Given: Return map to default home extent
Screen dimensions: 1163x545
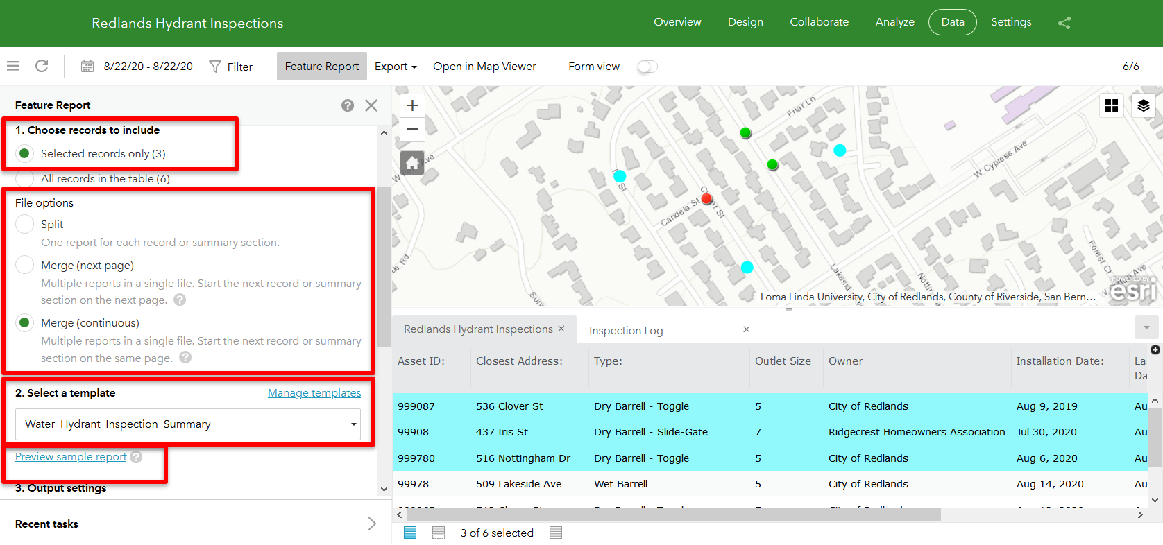Looking at the screenshot, I should (x=412, y=163).
